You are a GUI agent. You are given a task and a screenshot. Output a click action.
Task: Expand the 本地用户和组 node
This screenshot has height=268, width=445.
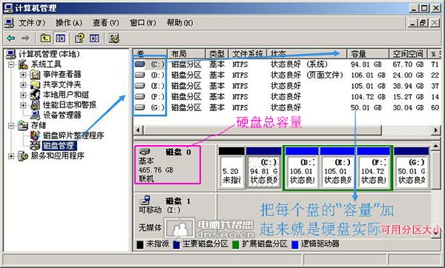(23, 95)
